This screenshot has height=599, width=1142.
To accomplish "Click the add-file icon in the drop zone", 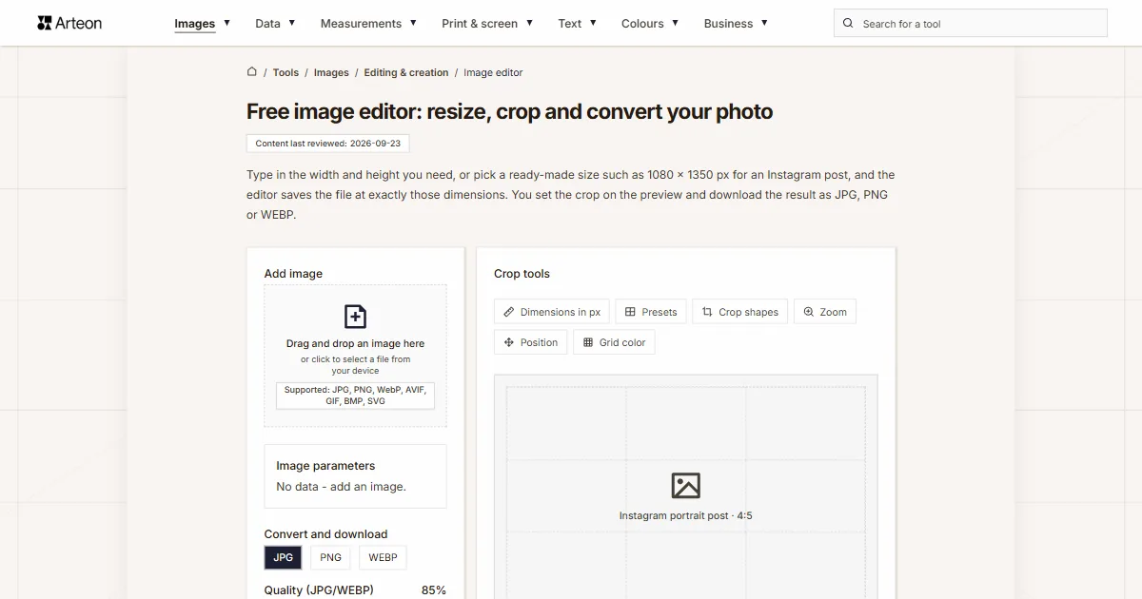I will click(x=355, y=317).
